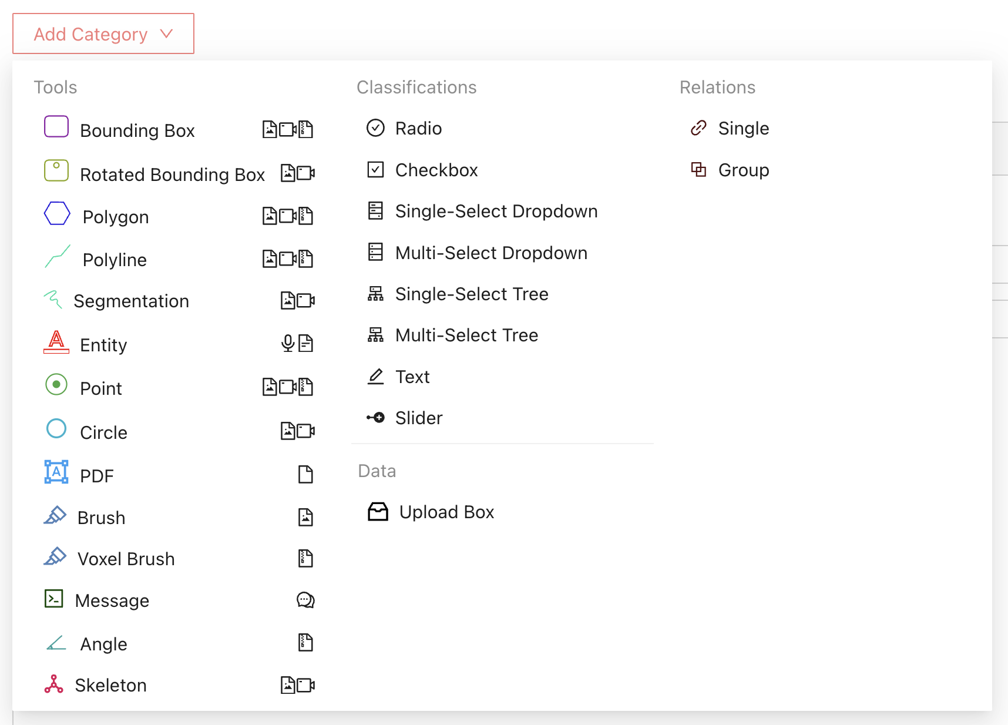Image resolution: width=1008 pixels, height=725 pixels.
Task: Select the Bounding Box tool icon
Action: [x=56, y=127]
